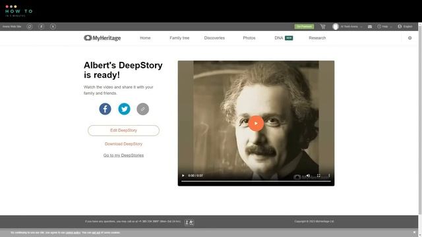Open the Research menu

coord(317,38)
